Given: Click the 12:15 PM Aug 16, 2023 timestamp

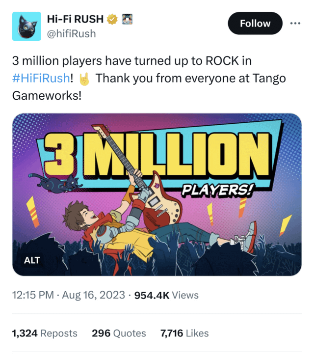Looking at the screenshot, I should pyautogui.click(x=69, y=295).
